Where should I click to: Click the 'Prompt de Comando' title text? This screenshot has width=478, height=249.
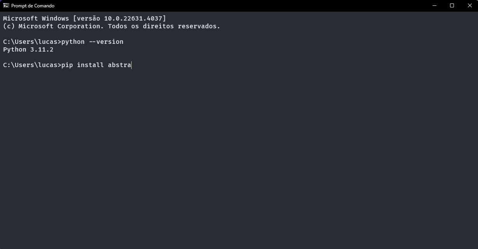[x=33, y=6]
